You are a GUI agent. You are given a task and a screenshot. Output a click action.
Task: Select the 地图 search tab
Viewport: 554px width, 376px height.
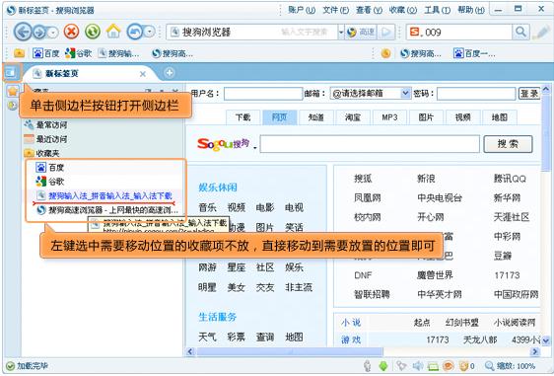499,117
